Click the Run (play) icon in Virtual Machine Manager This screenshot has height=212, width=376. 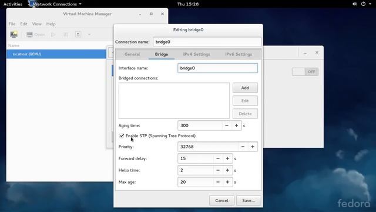pos(53,35)
